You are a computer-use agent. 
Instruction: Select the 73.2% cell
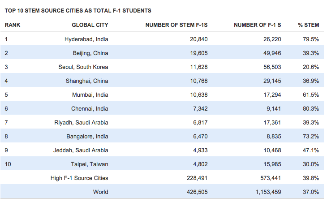[x=311, y=137]
